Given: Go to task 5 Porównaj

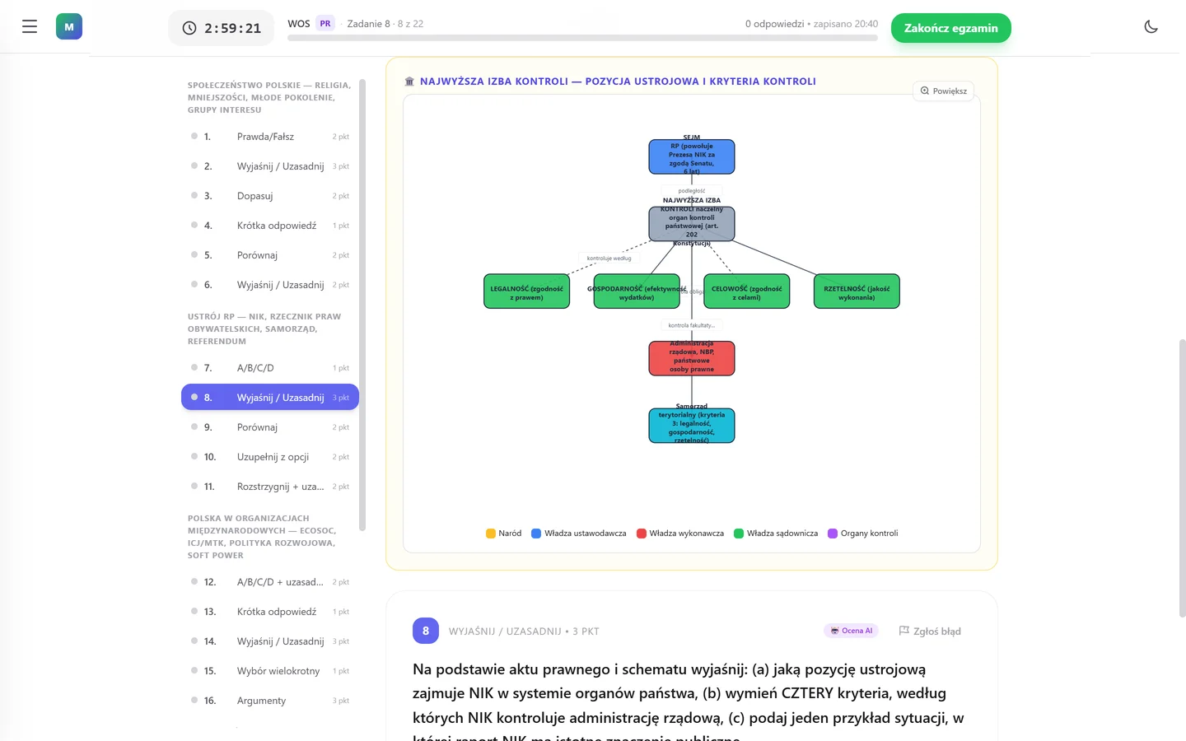Looking at the screenshot, I should coord(270,255).
